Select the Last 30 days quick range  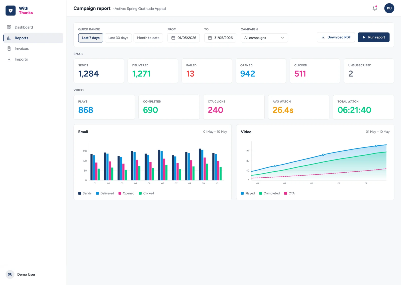coord(118,38)
